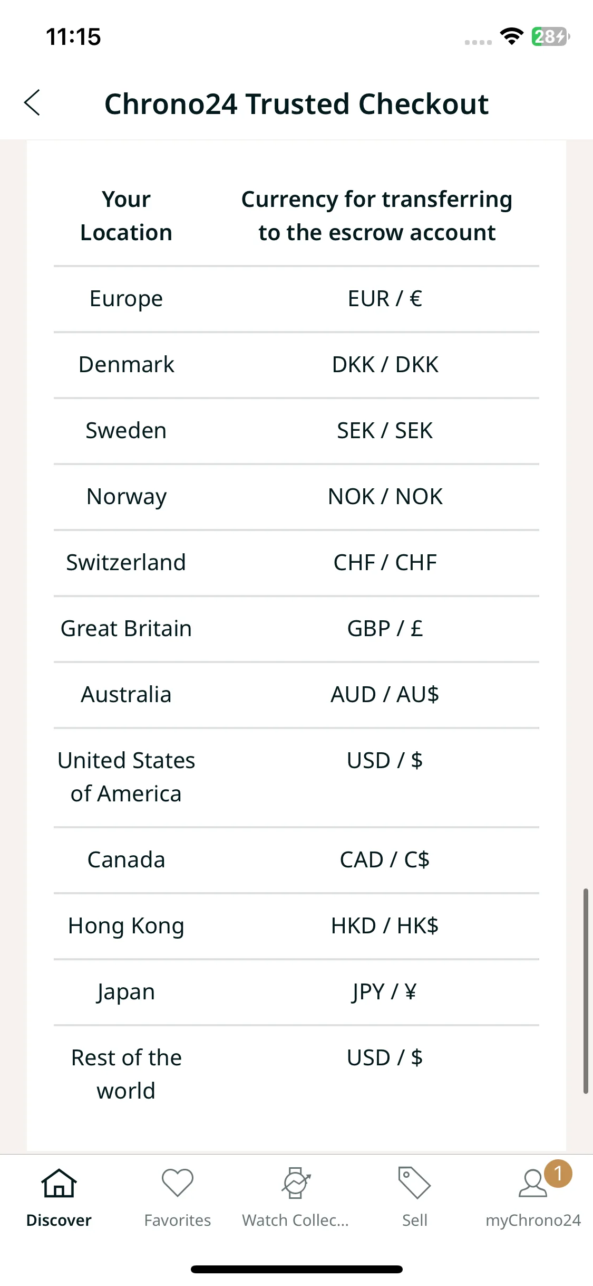Screen dimensions: 593x1286
Task: Tap the GBP / £ currency cell
Action: point(385,629)
